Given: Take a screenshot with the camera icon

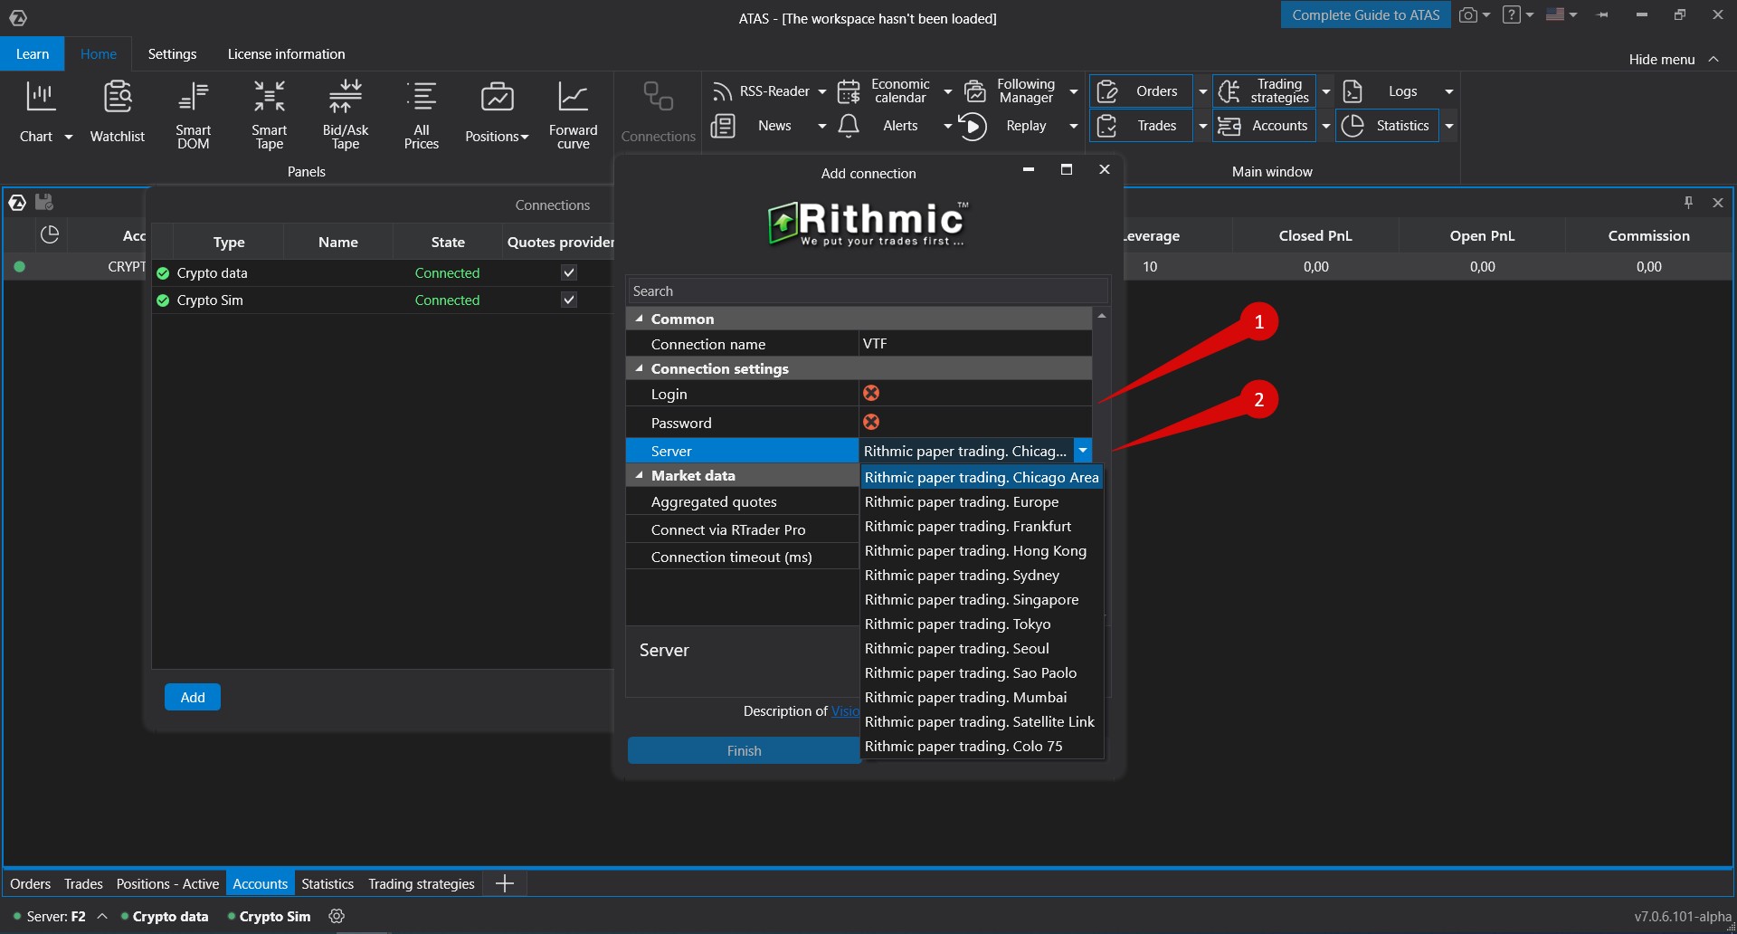Looking at the screenshot, I should pos(1468,14).
